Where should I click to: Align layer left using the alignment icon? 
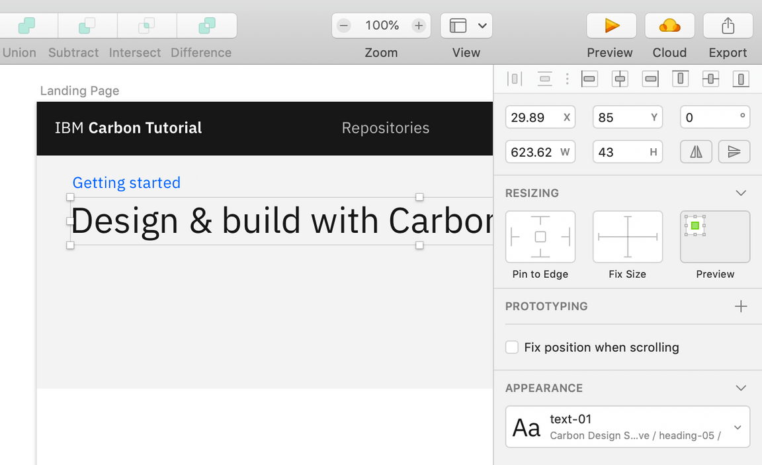click(589, 79)
